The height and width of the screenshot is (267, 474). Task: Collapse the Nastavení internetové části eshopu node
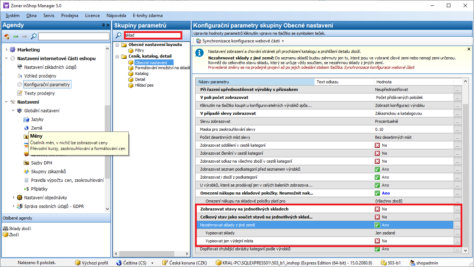(x=7, y=59)
